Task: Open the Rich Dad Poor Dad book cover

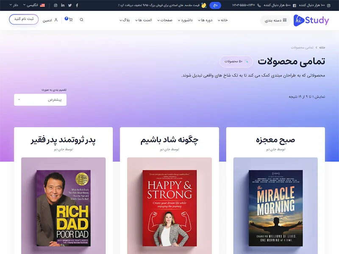Action: pyautogui.click(x=64, y=208)
